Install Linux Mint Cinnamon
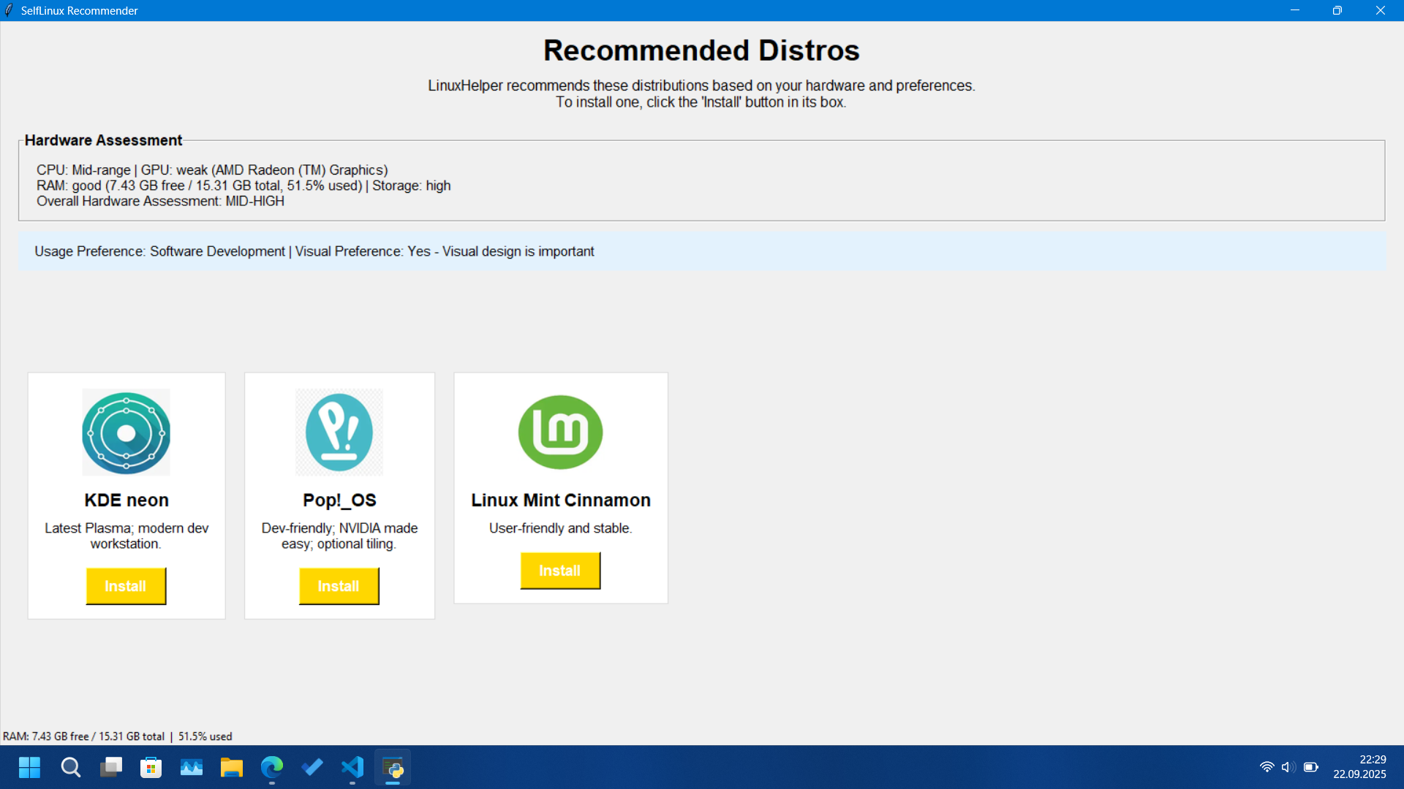This screenshot has width=1404, height=789. pos(560,571)
